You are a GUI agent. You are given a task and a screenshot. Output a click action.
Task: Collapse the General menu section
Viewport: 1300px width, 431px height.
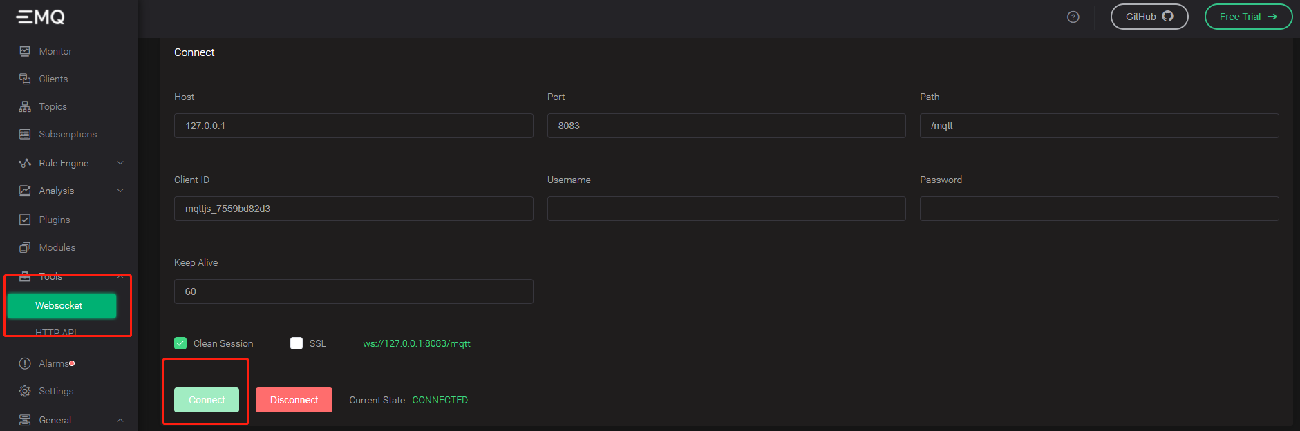(x=120, y=420)
